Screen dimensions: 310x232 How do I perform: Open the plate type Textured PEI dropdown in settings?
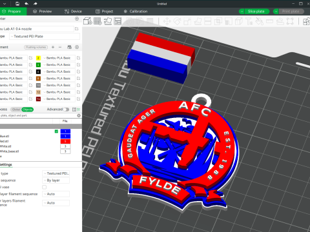56,173
